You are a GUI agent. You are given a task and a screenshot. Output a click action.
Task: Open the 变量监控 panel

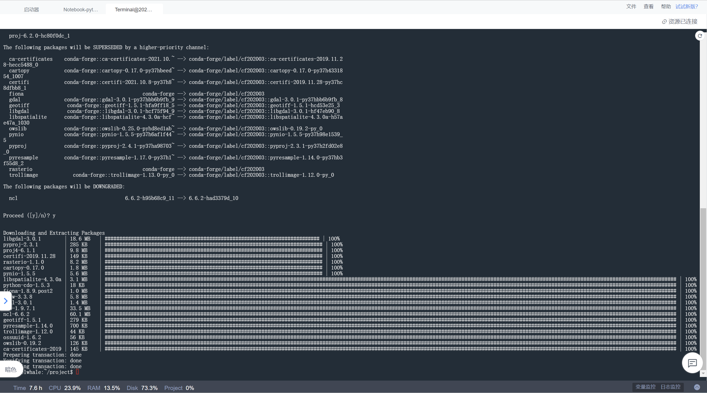645,387
